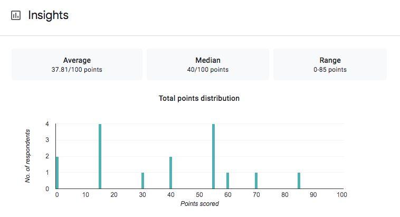Click the bar at 70 points
The height and width of the screenshot is (217, 400).
(256, 181)
